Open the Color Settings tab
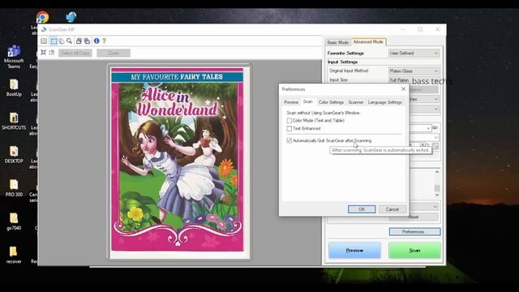This screenshot has width=519, height=292. 331,102
